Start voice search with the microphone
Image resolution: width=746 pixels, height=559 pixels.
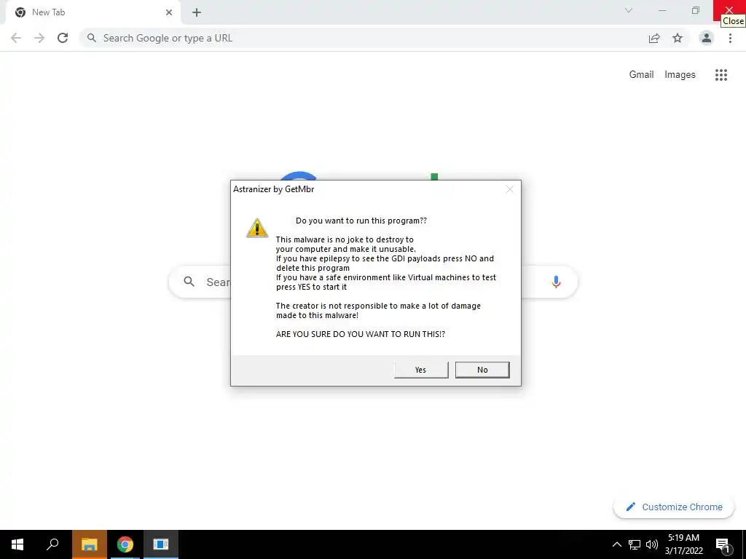point(556,282)
